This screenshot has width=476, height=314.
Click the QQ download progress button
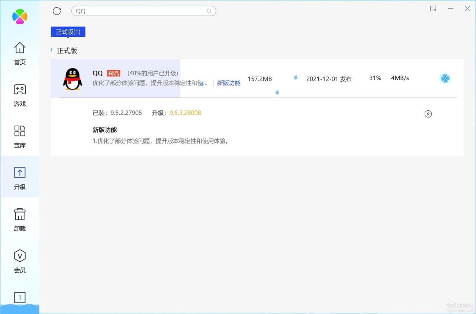[x=445, y=78]
